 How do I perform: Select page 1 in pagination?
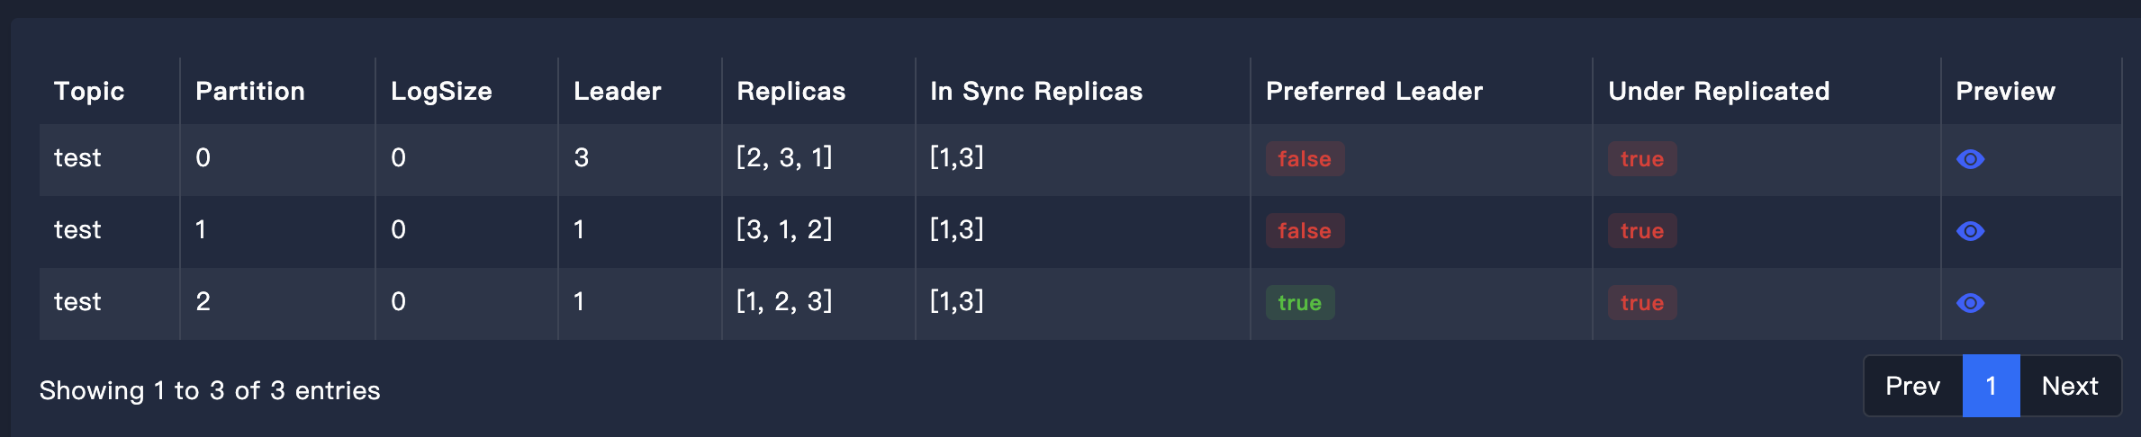(x=1991, y=387)
